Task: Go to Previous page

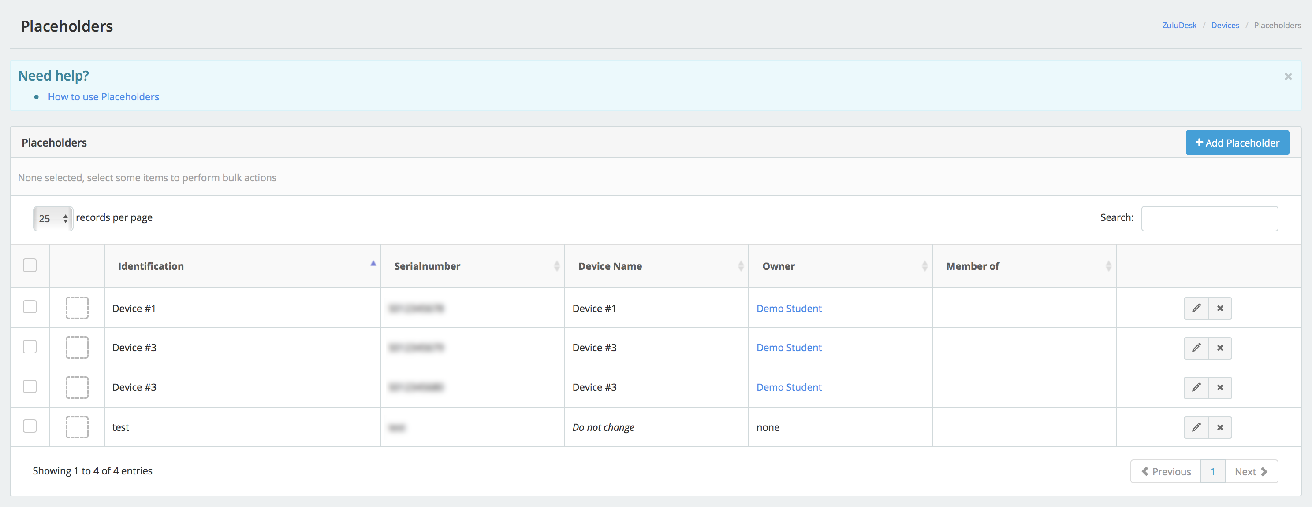Action: pyautogui.click(x=1166, y=471)
